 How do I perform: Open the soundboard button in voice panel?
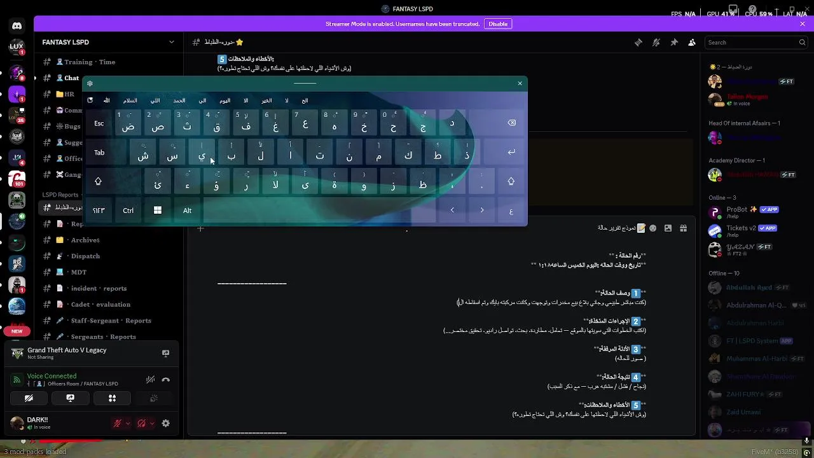coord(153,398)
